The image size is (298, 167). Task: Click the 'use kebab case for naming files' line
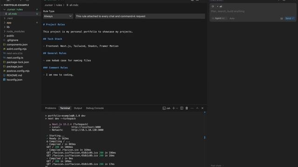pyautogui.click(x=67, y=60)
